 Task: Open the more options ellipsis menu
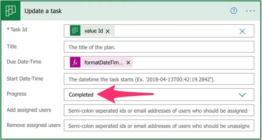[250, 11]
